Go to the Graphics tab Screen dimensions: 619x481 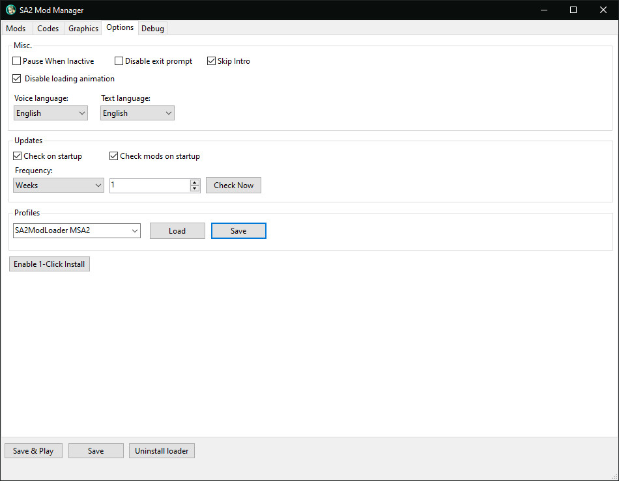(x=83, y=29)
